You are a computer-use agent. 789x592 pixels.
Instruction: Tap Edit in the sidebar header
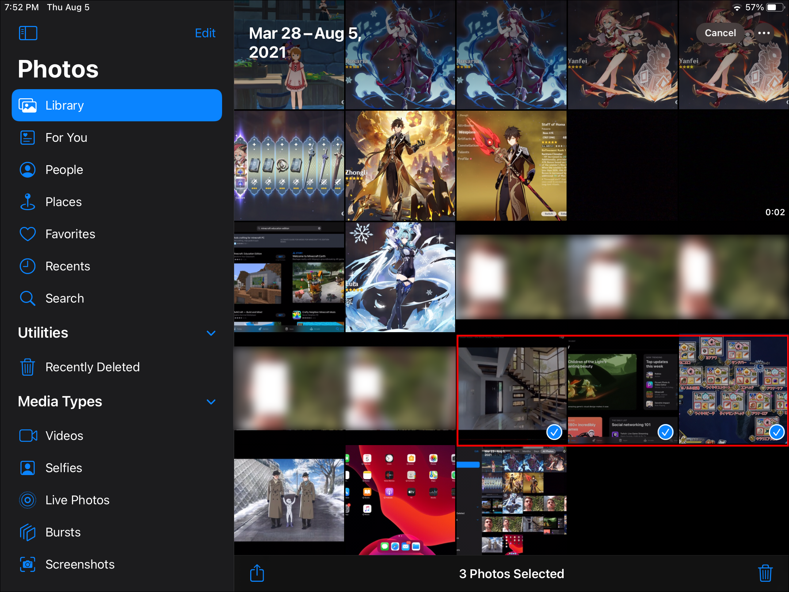205,33
